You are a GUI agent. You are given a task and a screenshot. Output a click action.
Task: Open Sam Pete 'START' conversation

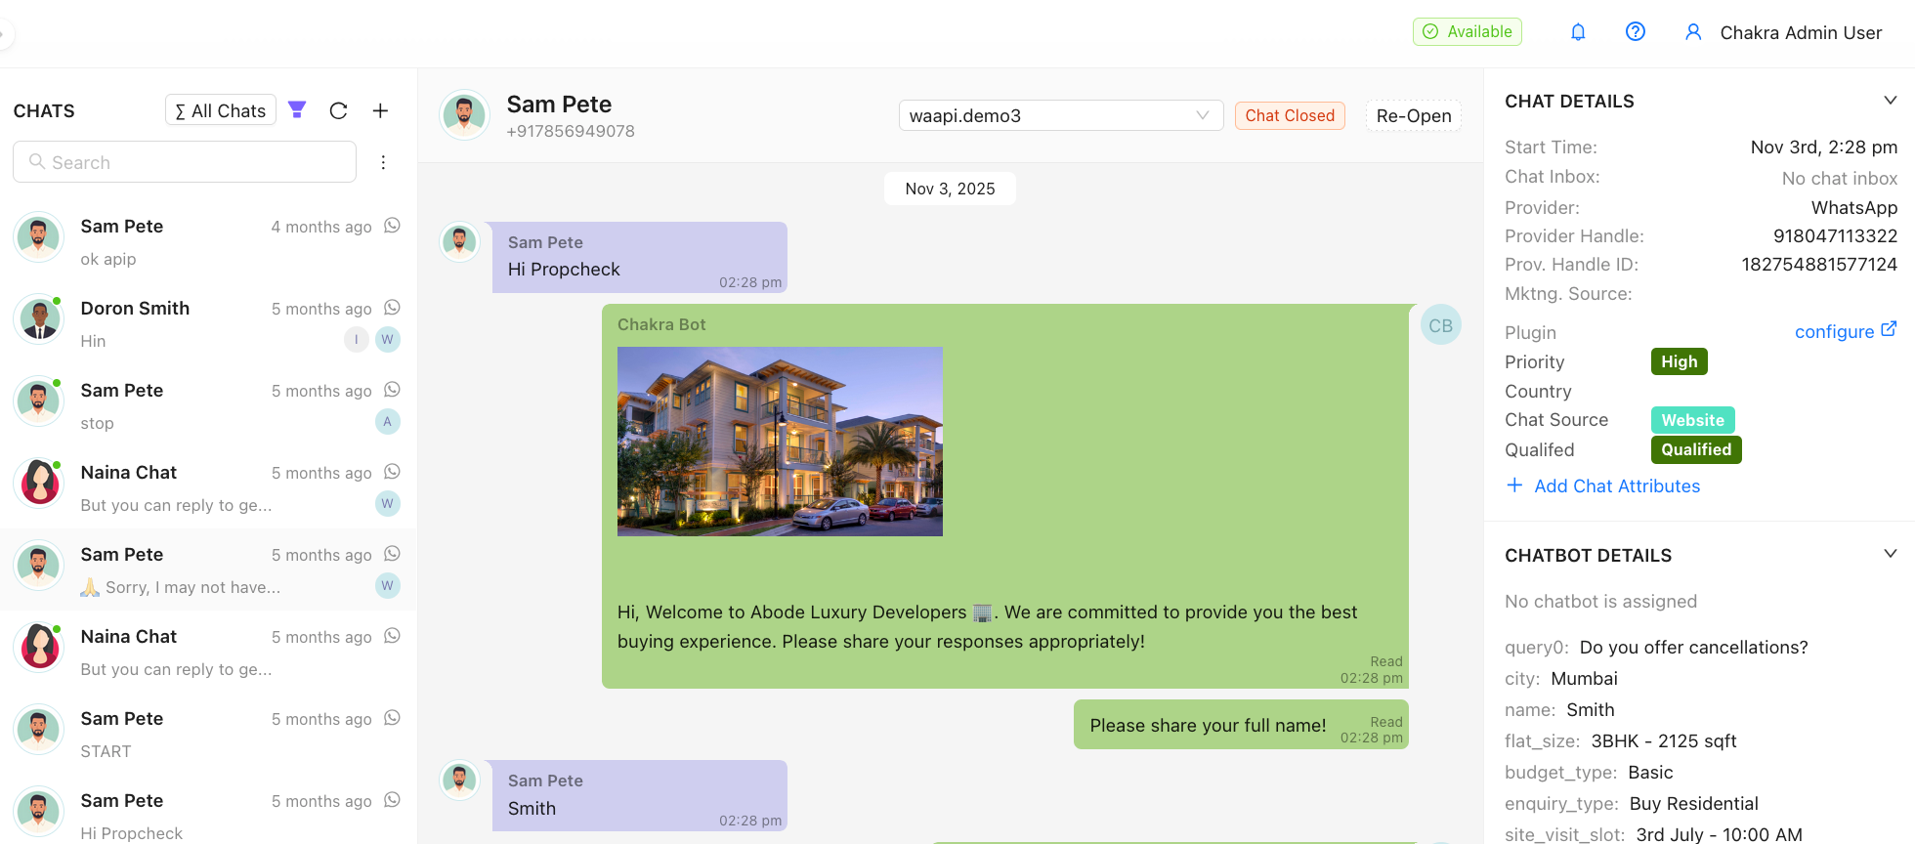[208, 733]
